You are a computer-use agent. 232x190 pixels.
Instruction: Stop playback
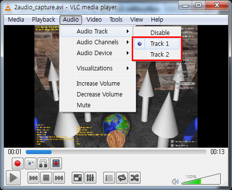click(46, 178)
